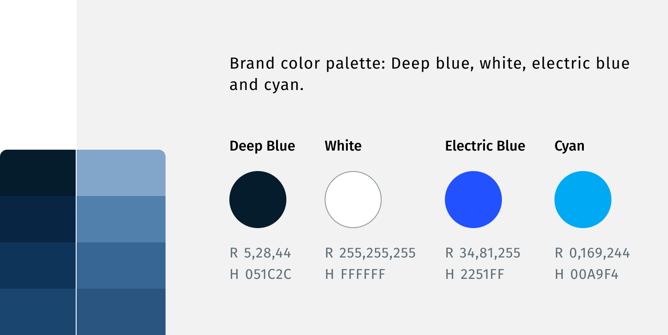The height and width of the screenshot is (335, 668).
Task: Select the White circle swatch
Action: (353, 200)
